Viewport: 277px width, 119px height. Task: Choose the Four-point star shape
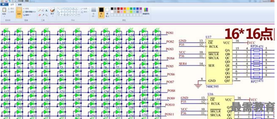62,15
